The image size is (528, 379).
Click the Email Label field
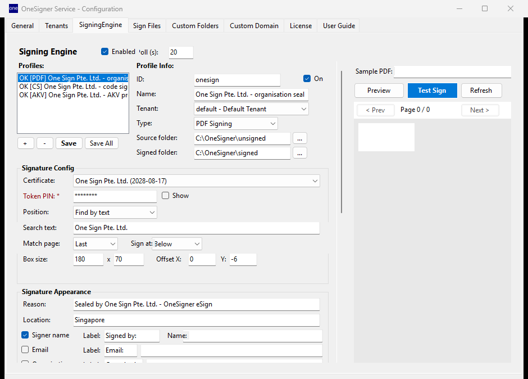coord(121,350)
